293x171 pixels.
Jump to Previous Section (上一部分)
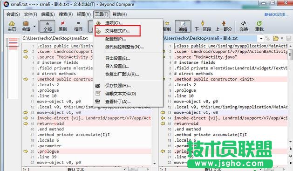pyautogui.click(x=224, y=26)
